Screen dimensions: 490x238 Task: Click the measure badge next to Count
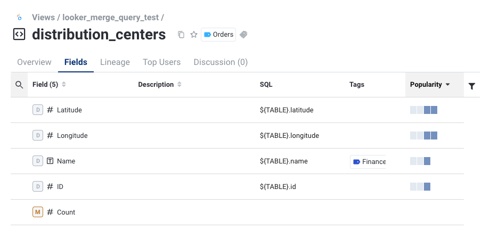click(38, 212)
